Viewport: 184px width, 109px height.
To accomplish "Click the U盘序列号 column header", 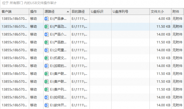I will tap(130, 12).
